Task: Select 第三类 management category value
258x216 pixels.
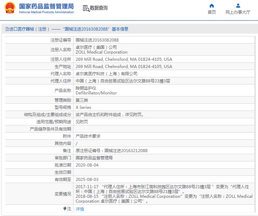Action: [x=82, y=100]
